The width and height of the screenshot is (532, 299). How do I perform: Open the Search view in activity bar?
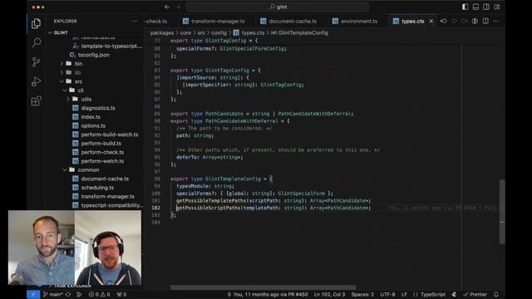[x=36, y=42]
